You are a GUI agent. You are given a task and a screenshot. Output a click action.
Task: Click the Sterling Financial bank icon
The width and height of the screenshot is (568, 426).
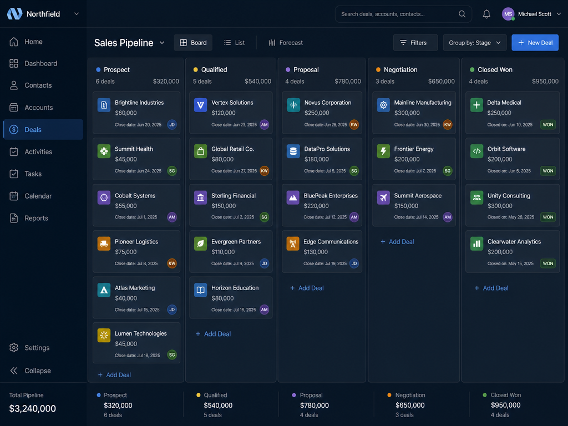click(x=200, y=198)
